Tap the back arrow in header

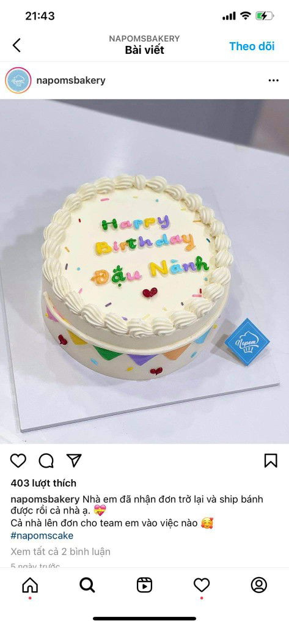point(16,45)
